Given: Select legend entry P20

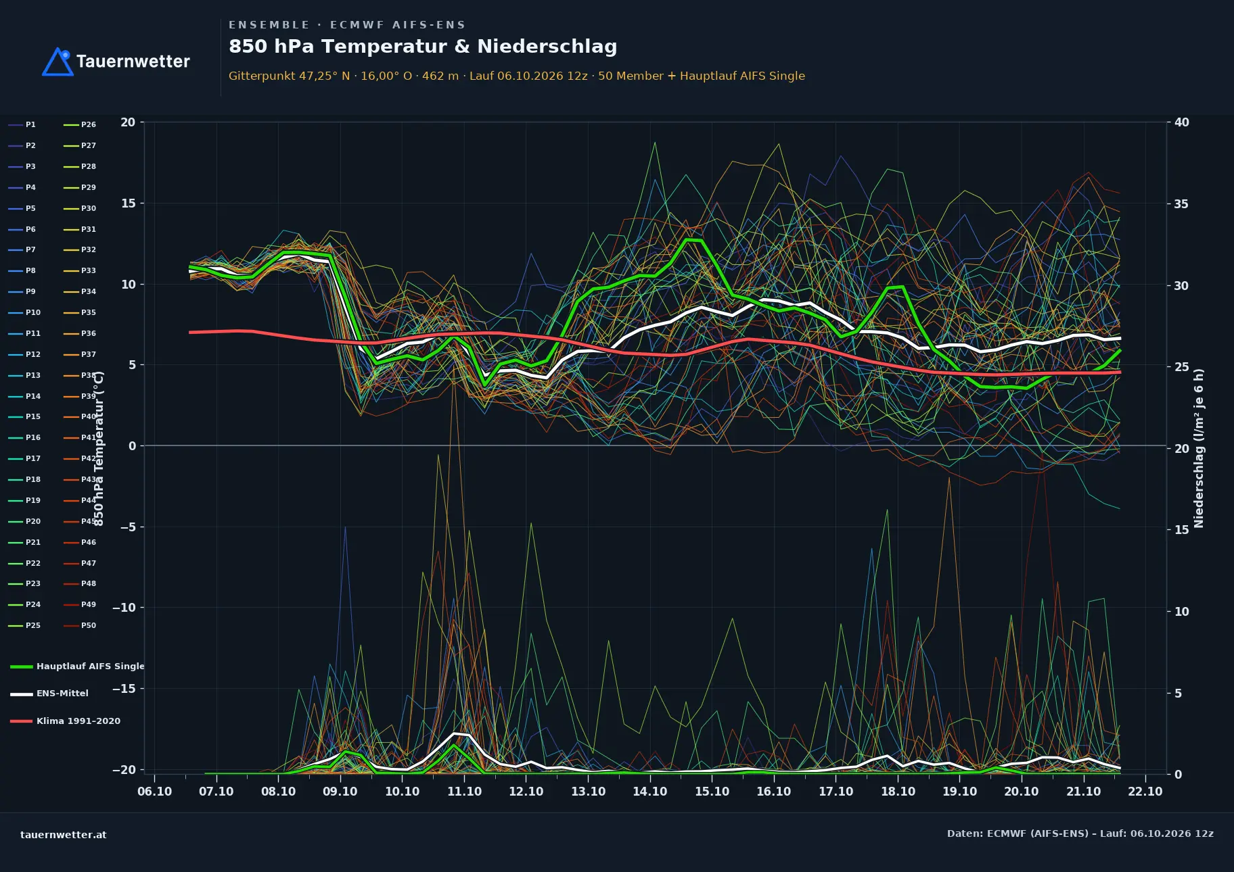Looking at the screenshot, I should (24, 521).
